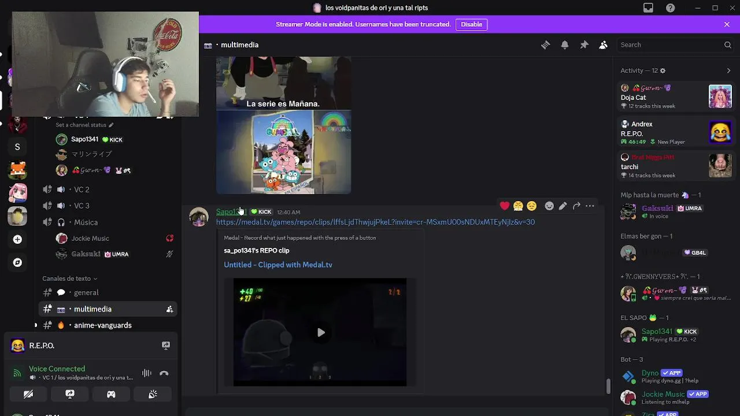Disconnect from voice call
This screenshot has width=740, height=416.
pos(164,373)
